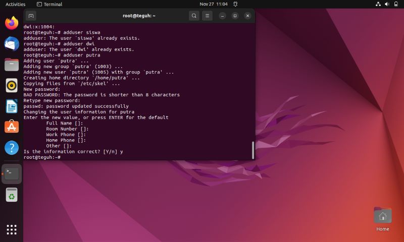The height and width of the screenshot is (242, 404).
Task: Open the Terminal app menu in top bar
Action: 49,4
